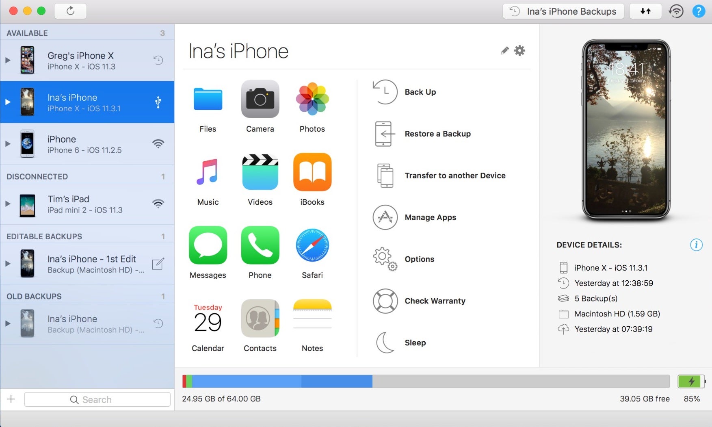This screenshot has height=427, width=712.
Task: Click backup clock icon on Greg's iPhone X
Action: tap(158, 61)
